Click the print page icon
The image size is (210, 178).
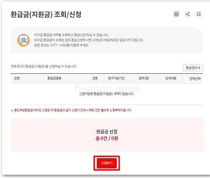tap(176, 14)
